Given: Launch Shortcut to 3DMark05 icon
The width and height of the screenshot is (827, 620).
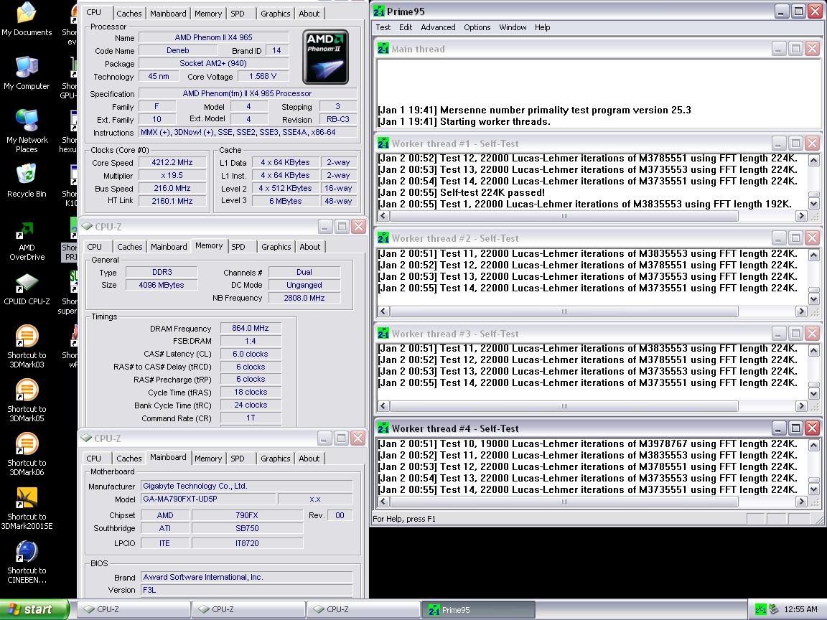Looking at the screenshot, I should coord(27,400).
